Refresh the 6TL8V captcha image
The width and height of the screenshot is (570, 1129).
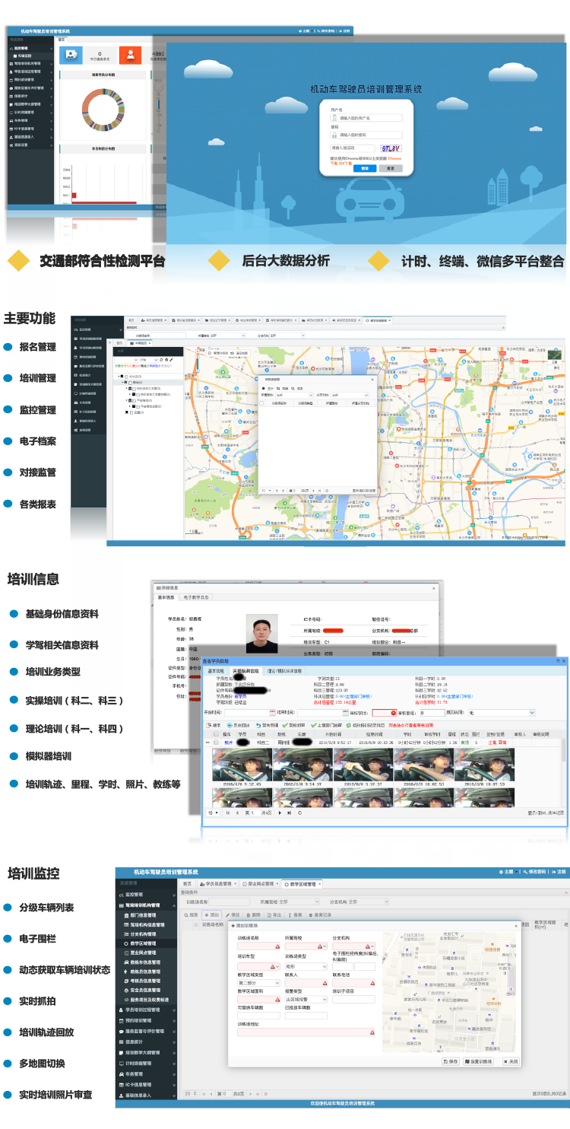(391, 148)
